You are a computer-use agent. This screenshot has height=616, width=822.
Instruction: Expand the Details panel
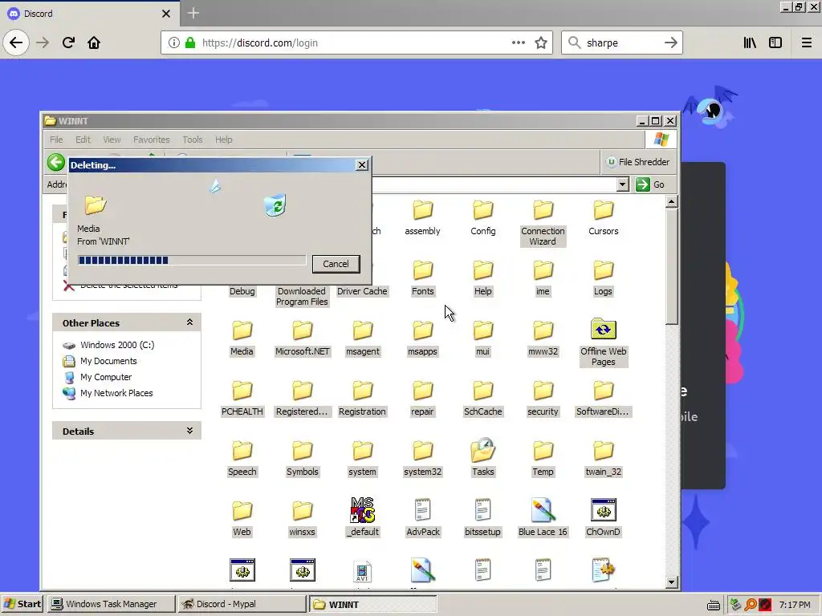coord(189,431)
